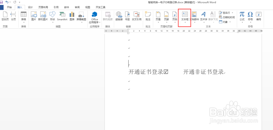This screenshot has height=130, width=273.
Task: Insert a SmartArt graphic
Action: point(62,16)
